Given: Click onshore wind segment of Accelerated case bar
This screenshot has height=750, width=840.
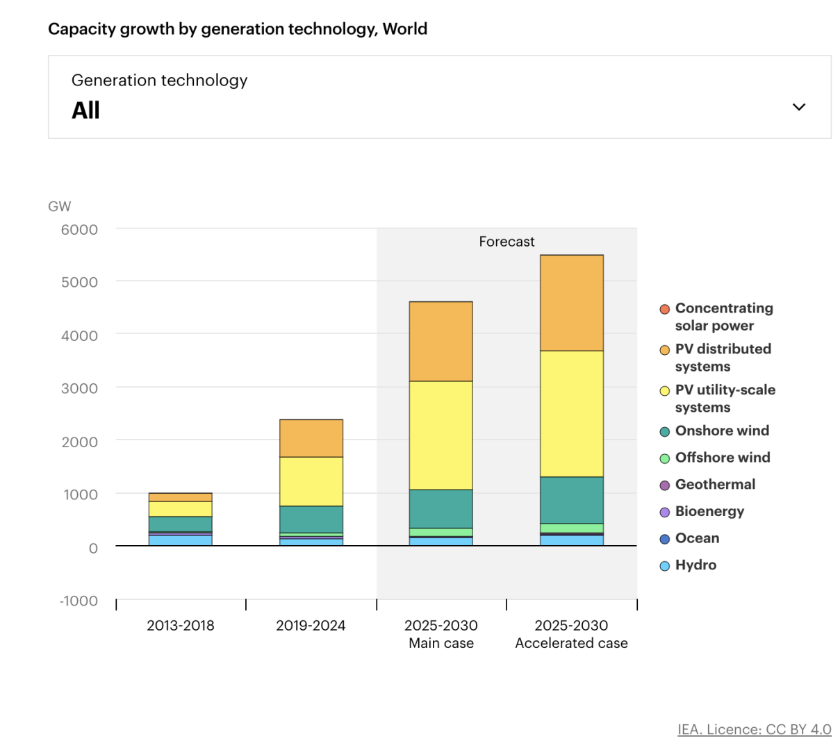Looking at the screenshot, I should [x=572, y=500].
